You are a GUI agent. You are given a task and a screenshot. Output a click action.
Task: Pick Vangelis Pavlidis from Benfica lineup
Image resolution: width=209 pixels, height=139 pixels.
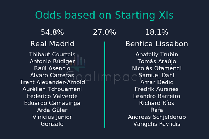point(157,124)
